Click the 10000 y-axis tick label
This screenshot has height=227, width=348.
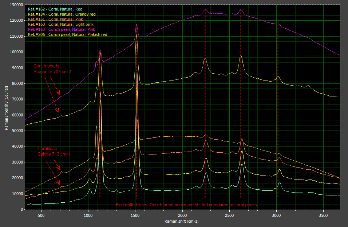coord(17,194)
